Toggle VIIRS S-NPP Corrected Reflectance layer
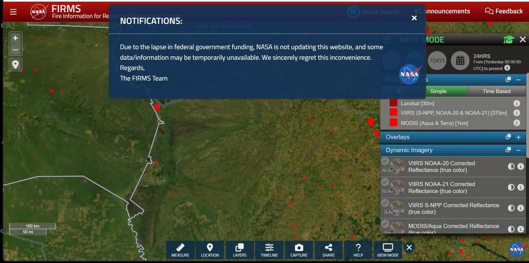The width and height of the screenshot is (529, 263). coord(385,203)
